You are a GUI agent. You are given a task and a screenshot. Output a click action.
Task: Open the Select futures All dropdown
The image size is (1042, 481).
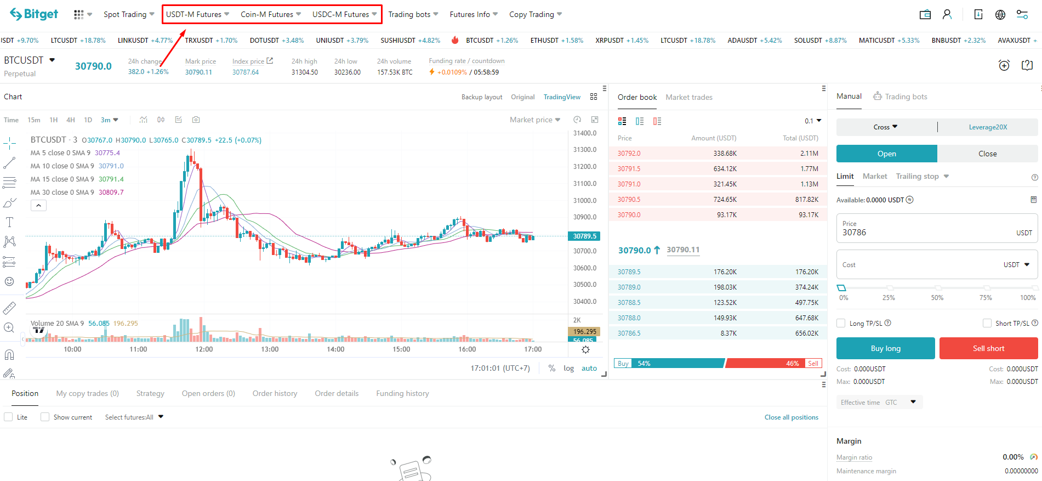[134, 417]
